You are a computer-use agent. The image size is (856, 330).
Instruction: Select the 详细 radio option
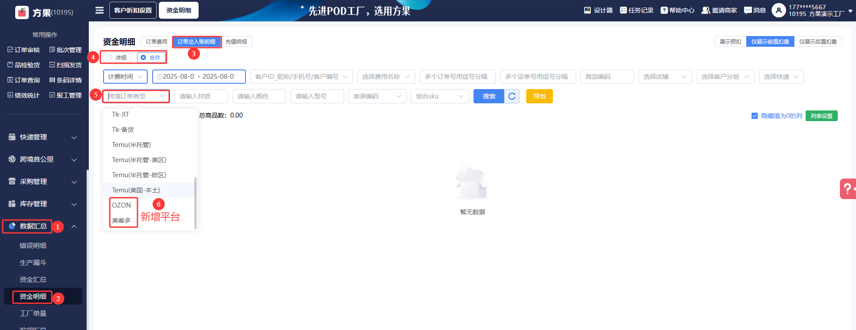click(110, 57)
